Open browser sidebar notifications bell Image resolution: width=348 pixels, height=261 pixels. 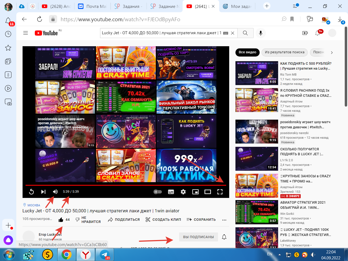pos(8,20)
